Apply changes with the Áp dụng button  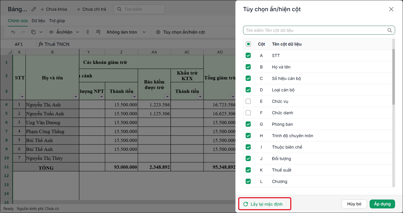pos(382,204)
